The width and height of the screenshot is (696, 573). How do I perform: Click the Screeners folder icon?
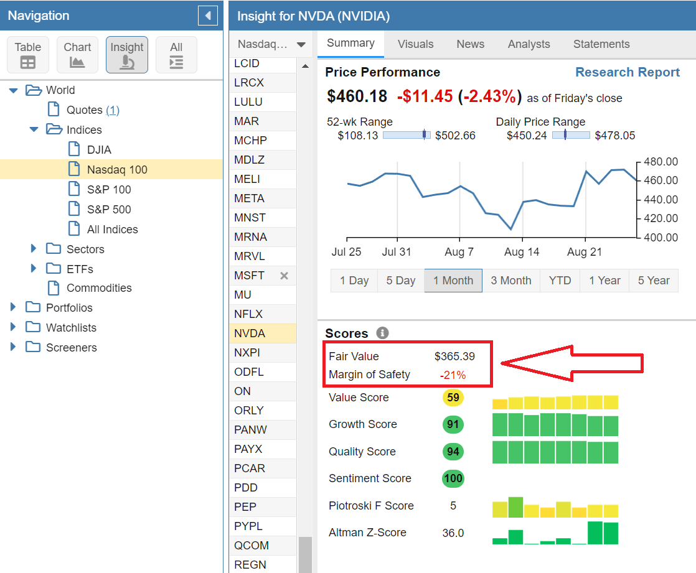33,347
